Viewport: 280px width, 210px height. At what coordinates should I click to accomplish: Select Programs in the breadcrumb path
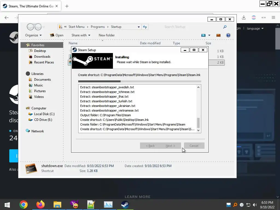(98, 27)
